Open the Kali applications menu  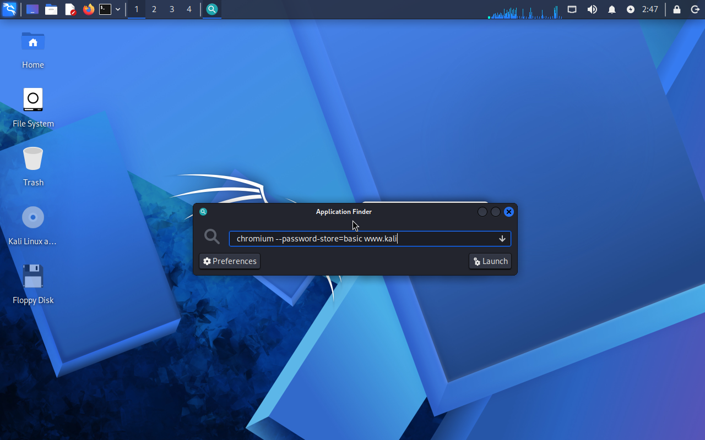click(x=9, y=9)
